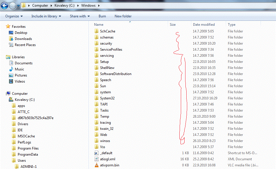Open Recent Places icon in Favorites
The height and width of the screenshot is (169, 276).
(11, 45)
